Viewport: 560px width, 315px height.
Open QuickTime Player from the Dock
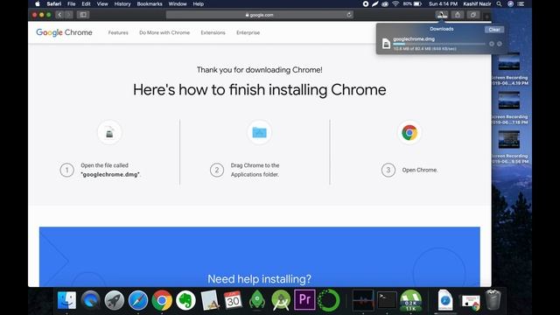pyautogui.click(x=90, y=300)
